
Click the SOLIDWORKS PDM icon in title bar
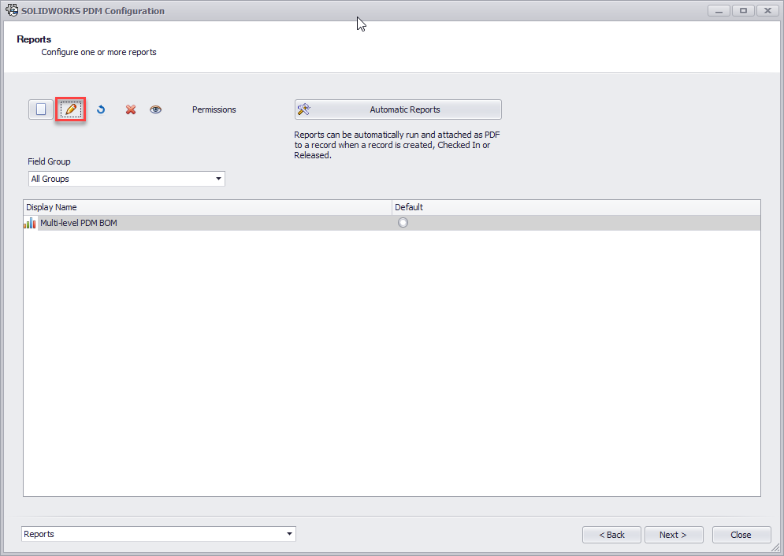click(11, 10)
